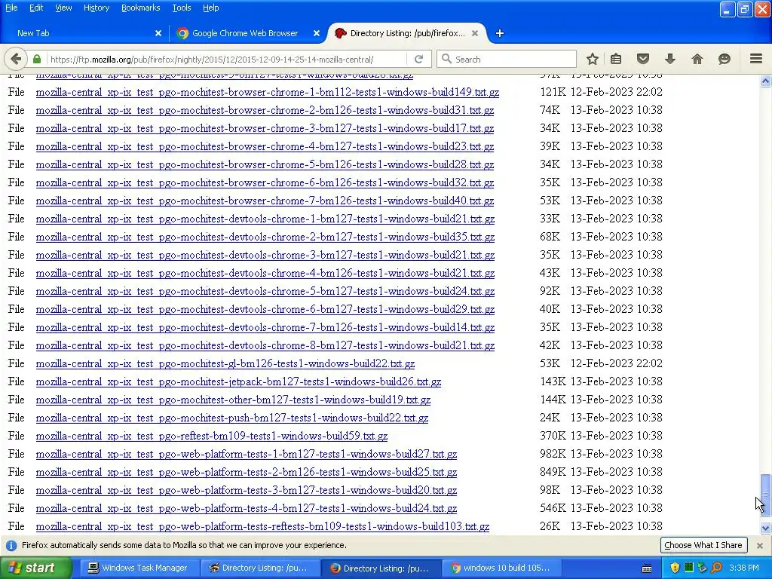Viewport: 772px width, 579px height.
Task: Bookmark this page with the star icon
Action: tap(593, 59)
